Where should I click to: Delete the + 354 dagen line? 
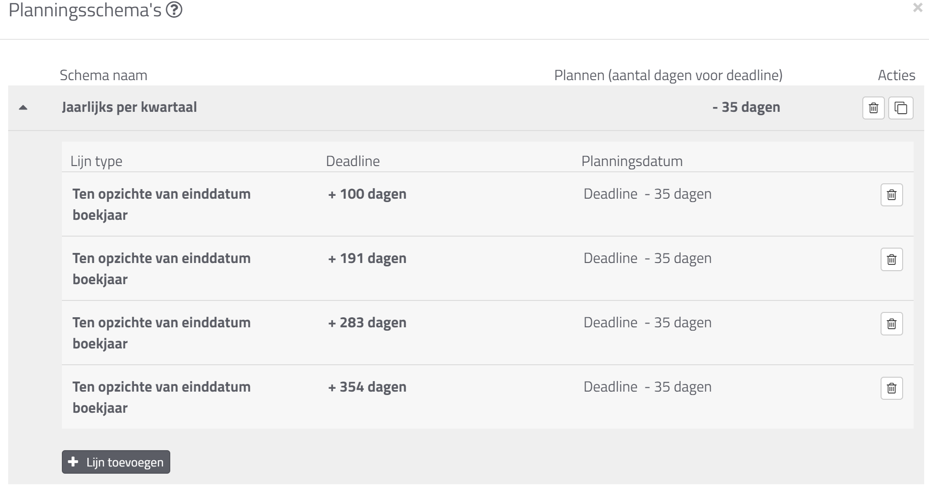[892, 388]
